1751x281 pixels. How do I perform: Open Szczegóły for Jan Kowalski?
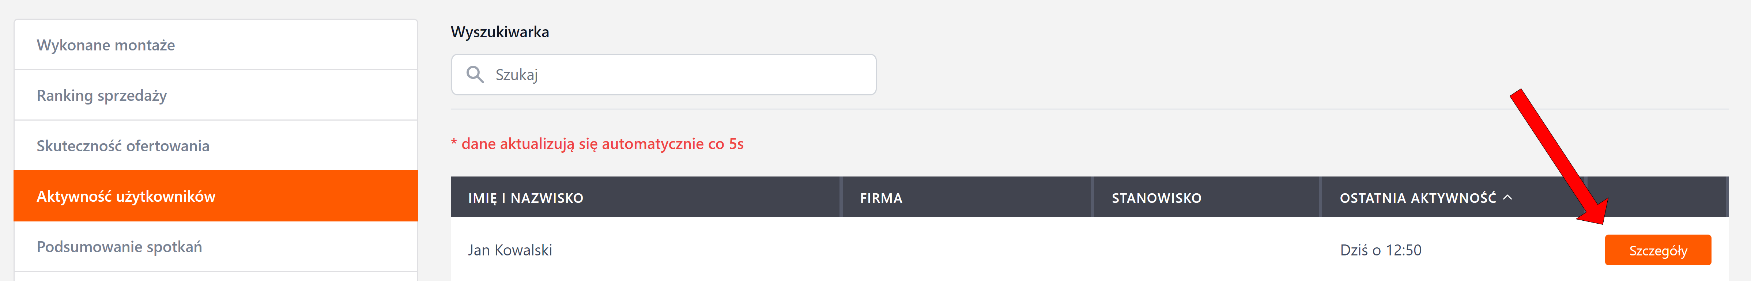coord(1657,250)
